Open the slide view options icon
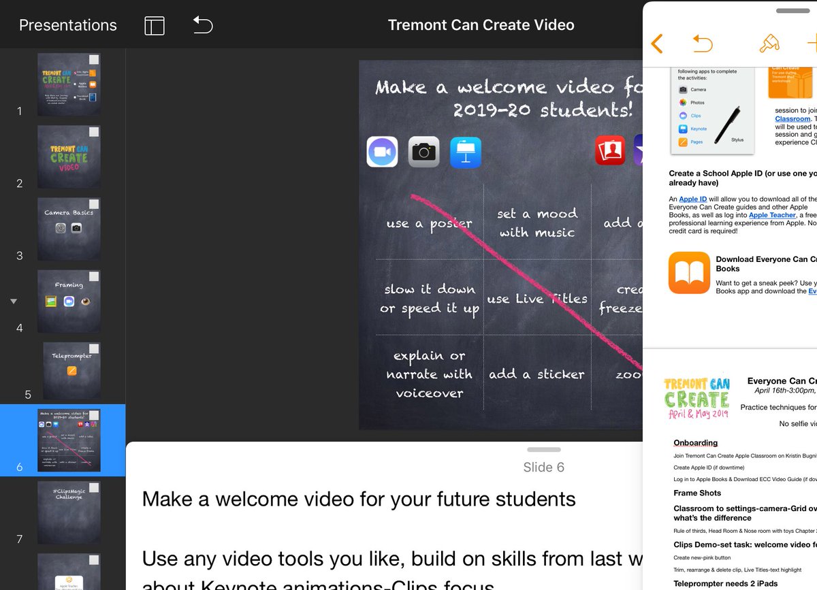Viewport: 817px width, 590px height. coord(155,26)
